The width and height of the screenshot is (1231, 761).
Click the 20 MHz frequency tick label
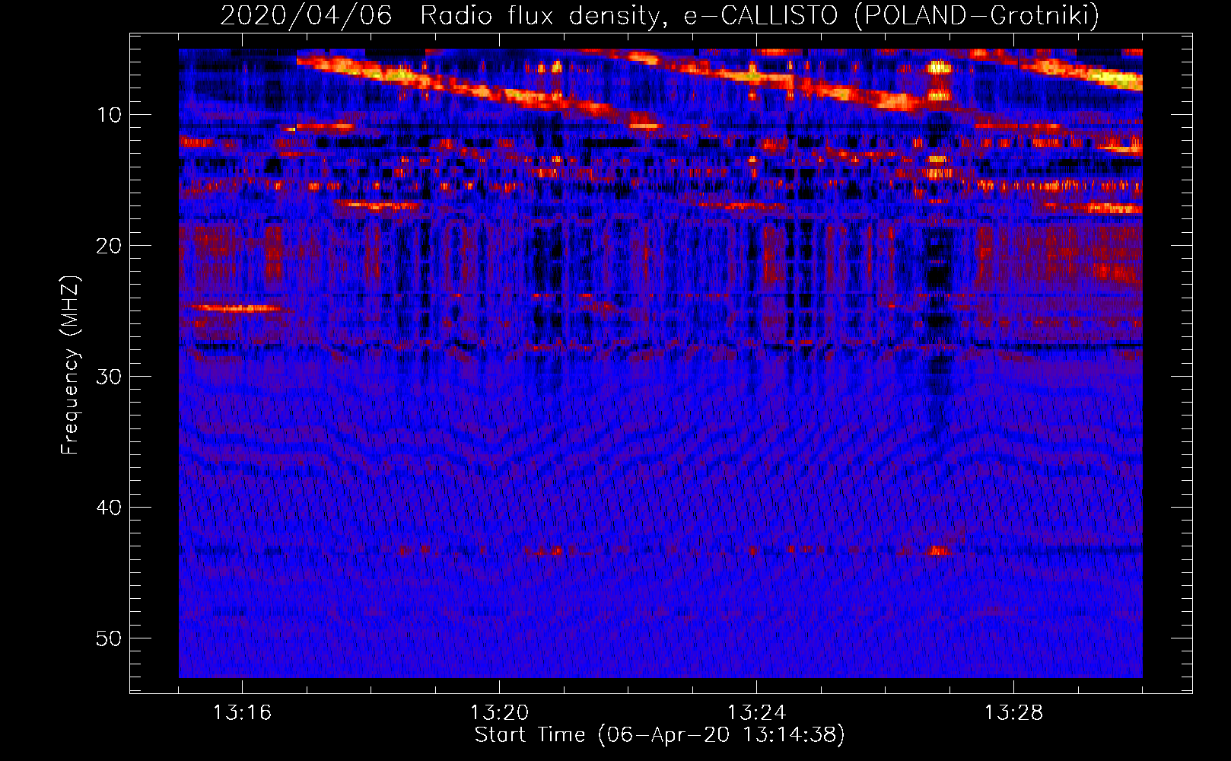(110, 246)
